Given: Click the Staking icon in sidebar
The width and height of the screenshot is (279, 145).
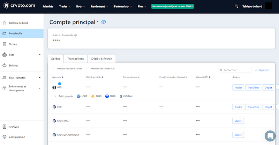Looking at the screenshot, I should point(5,65).
